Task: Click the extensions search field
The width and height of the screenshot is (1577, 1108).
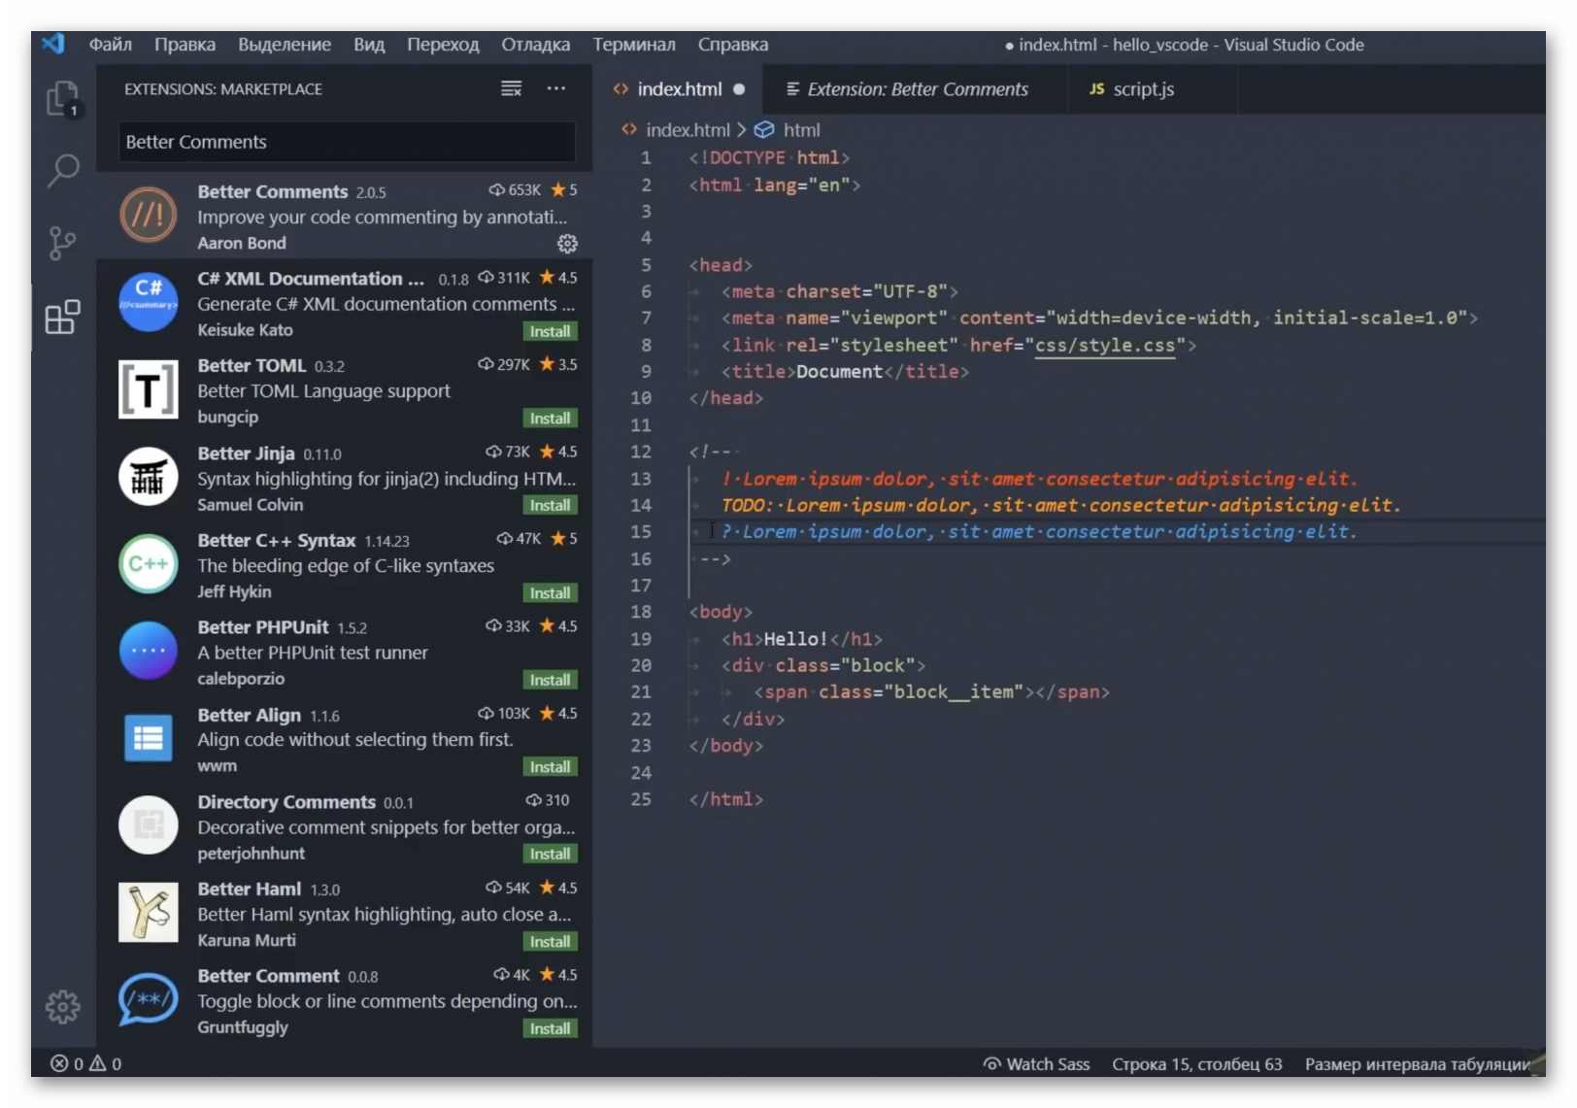Action: pyautogui.click(x=347, y=142)
